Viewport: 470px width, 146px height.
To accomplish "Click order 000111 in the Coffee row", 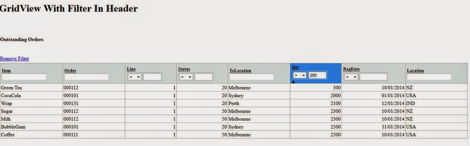I will (x=71, y=135).
